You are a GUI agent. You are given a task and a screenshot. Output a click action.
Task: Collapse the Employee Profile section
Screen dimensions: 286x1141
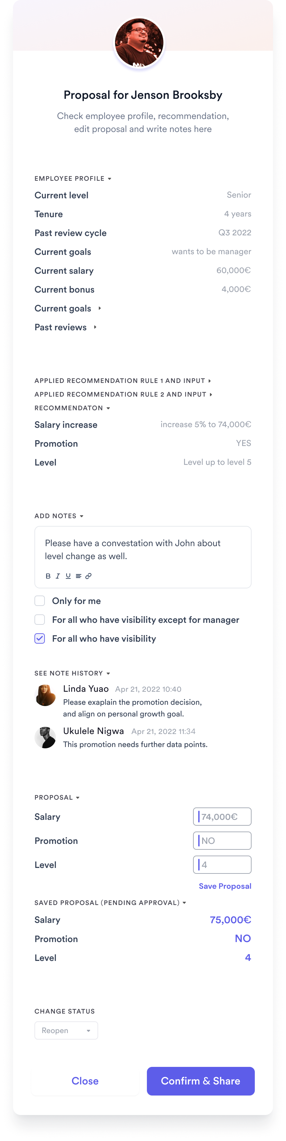point(73,178)
